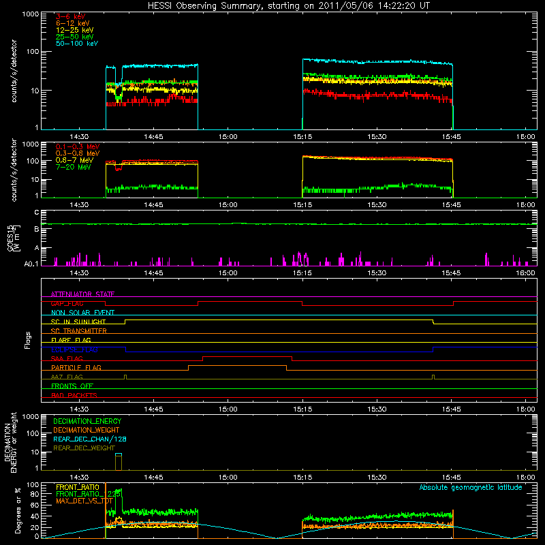Screen dimensions: 545x545
Task: Click the 16:00 tick under the decimation plot
Action: pos(525,478)
